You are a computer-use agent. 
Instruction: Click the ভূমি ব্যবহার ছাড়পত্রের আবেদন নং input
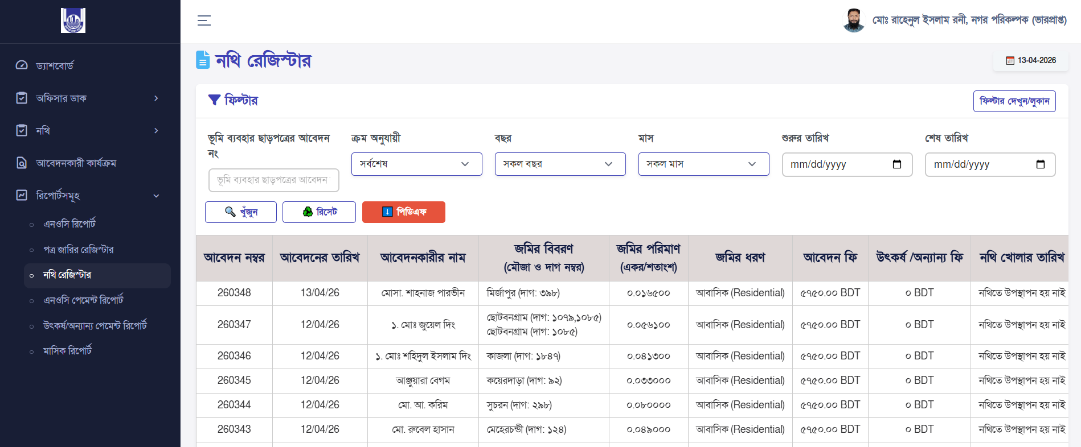click(x=273, y=180)
